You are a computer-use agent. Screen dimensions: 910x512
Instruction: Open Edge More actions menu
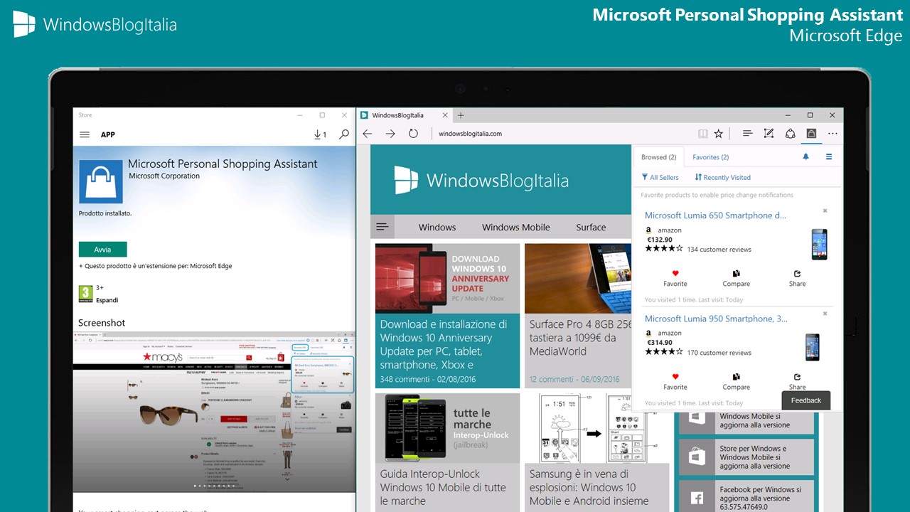pos(833,134)
